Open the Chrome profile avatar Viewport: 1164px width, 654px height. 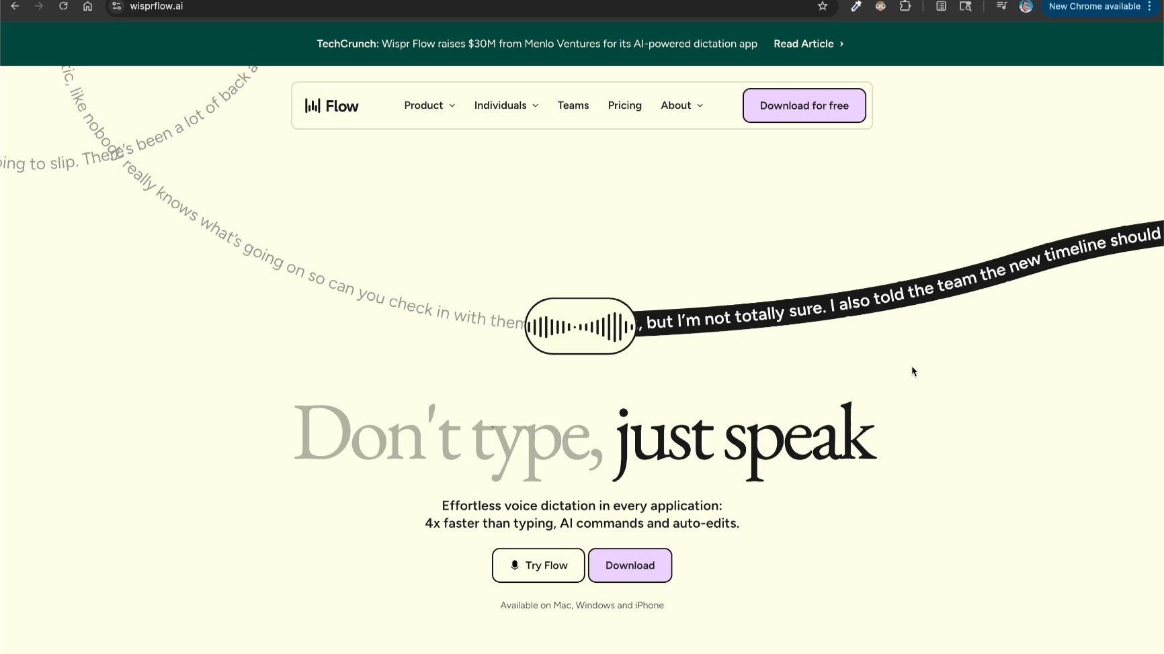pyautogui.click(x=1026, y=6)
